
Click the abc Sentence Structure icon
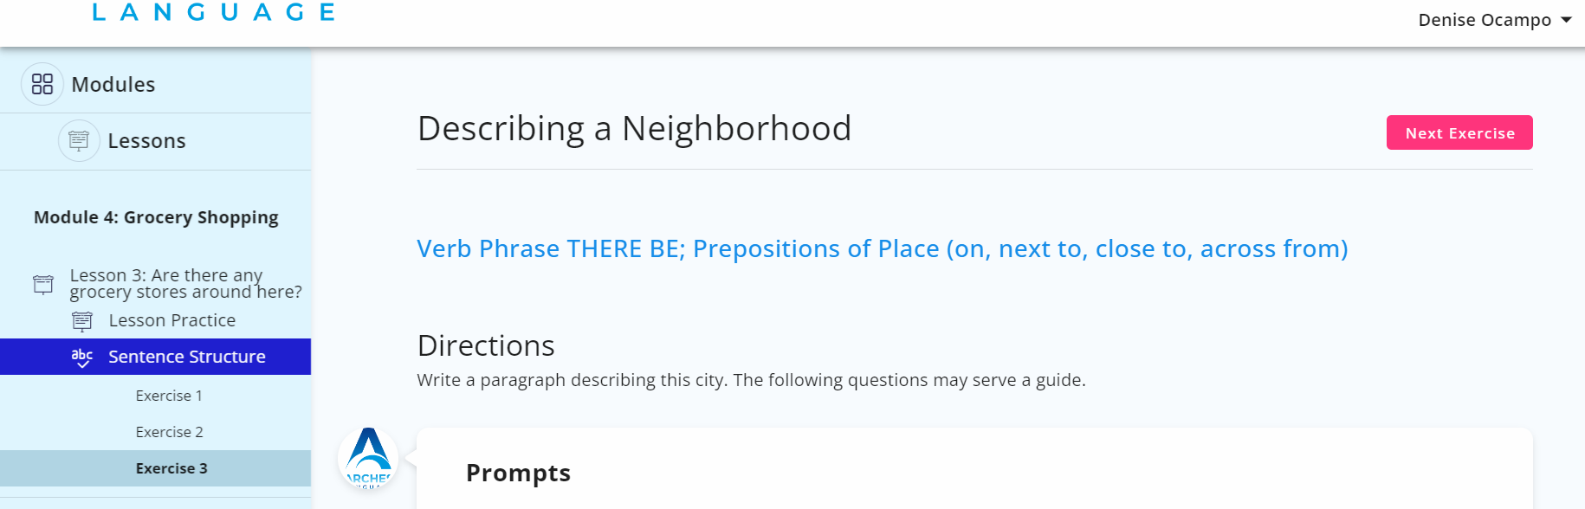click(82, 358)
